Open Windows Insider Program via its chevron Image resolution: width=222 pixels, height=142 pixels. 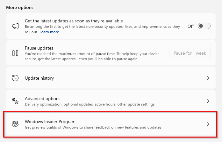(208, 124)
